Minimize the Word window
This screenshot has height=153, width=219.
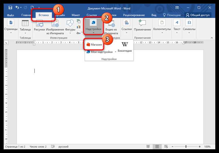(188, 8)
